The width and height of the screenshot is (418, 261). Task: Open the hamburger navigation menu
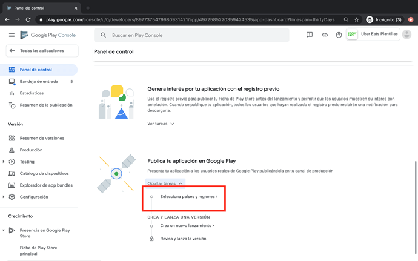pyautogui.click(x=12, y=35)
